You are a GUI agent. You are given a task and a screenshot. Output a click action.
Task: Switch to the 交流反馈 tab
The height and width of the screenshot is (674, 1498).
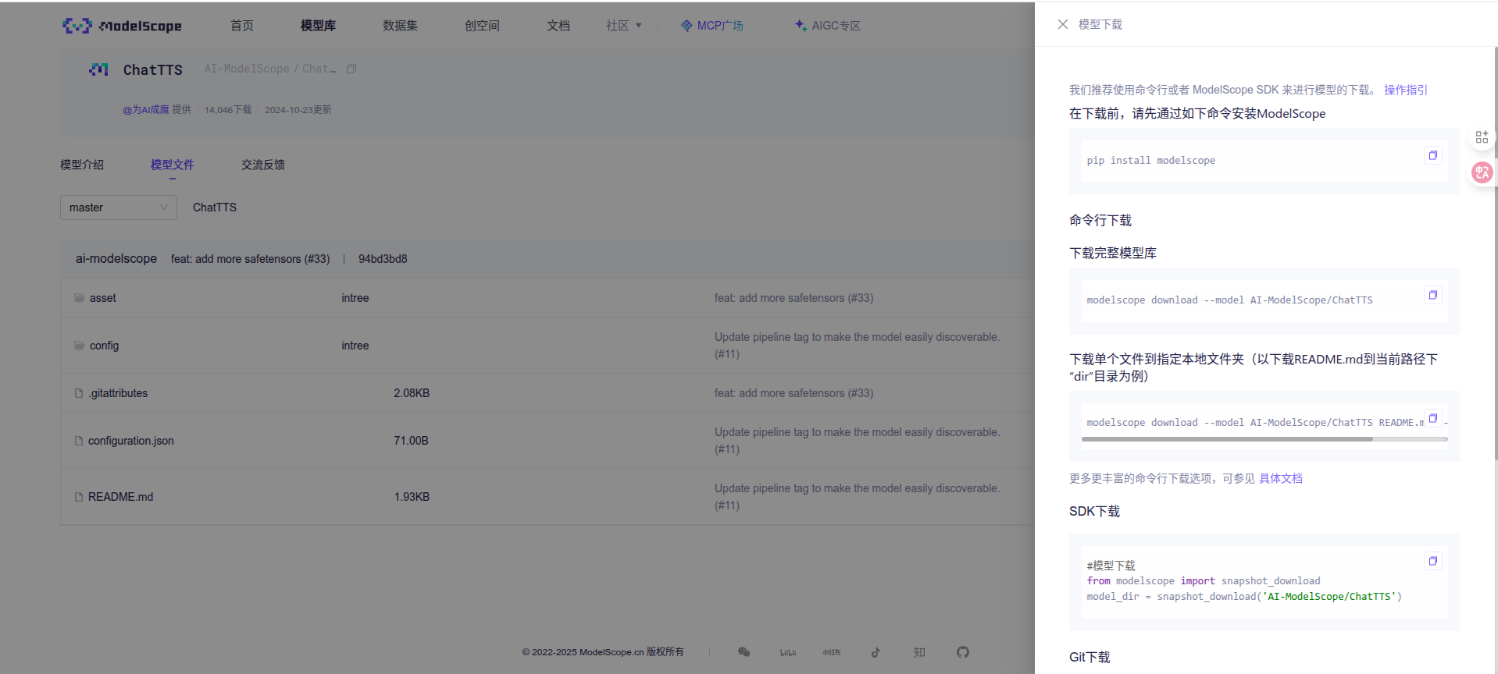[263, 165]
